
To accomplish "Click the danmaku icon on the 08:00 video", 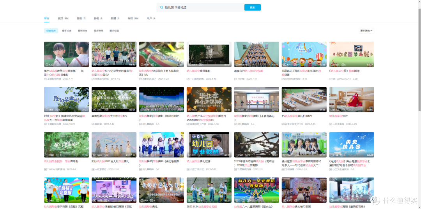I will point(343,110).
